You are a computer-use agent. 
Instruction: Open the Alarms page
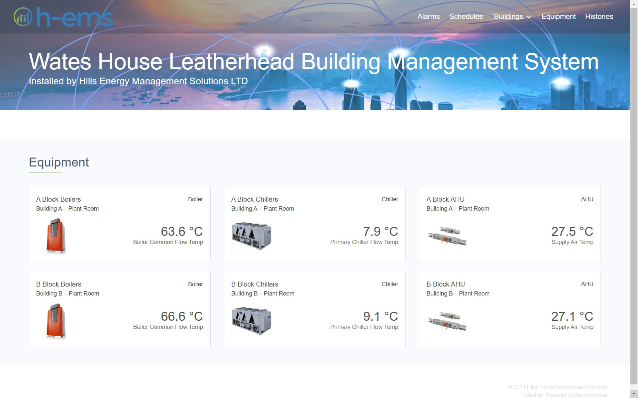[x=428, y=17]
